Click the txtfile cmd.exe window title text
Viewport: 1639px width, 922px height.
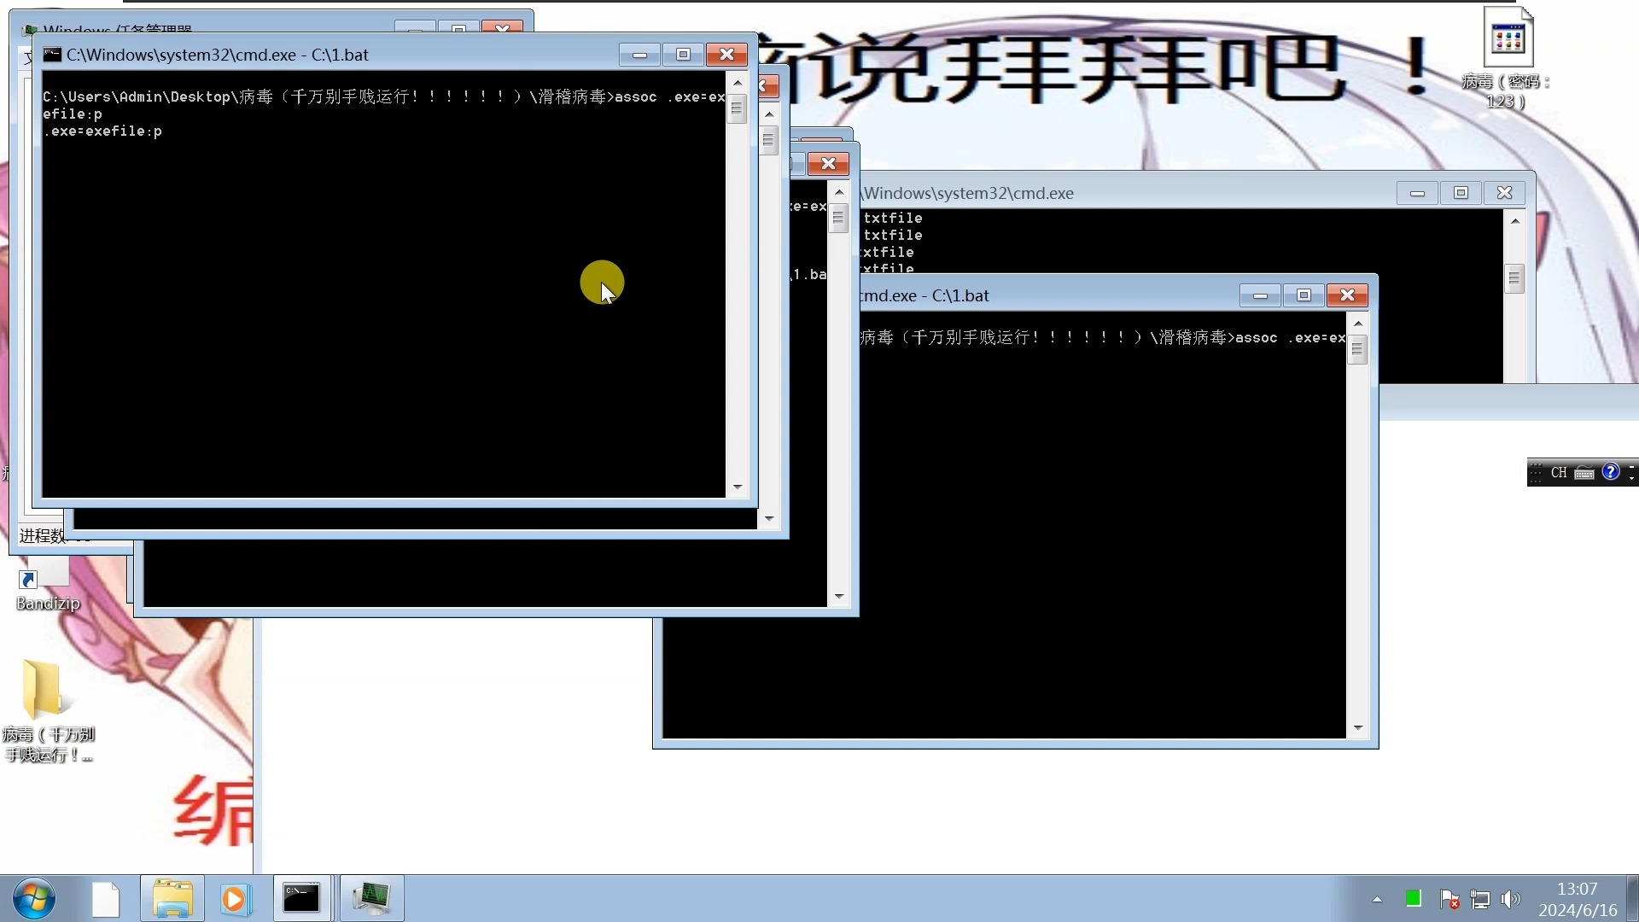[x=968, y=193]
